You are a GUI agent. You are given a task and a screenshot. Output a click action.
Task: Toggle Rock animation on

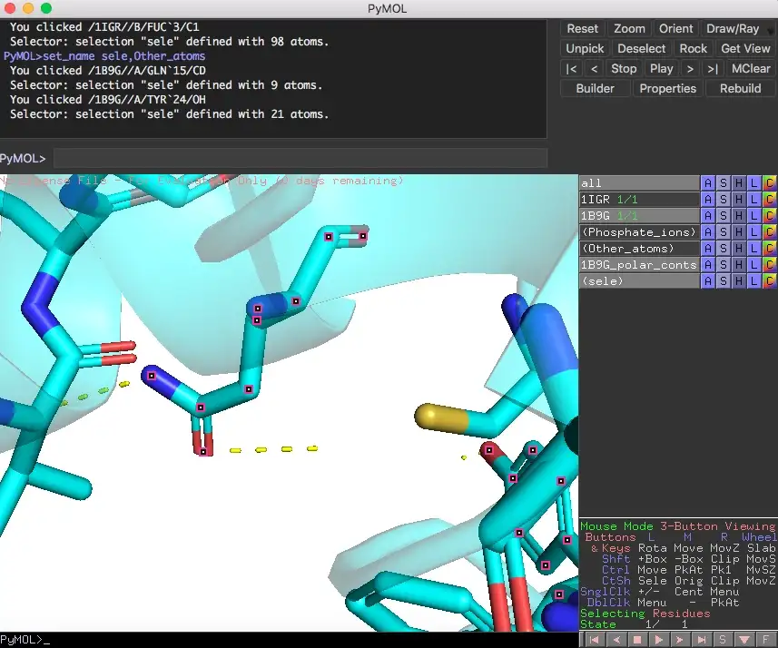click(693, 48)
